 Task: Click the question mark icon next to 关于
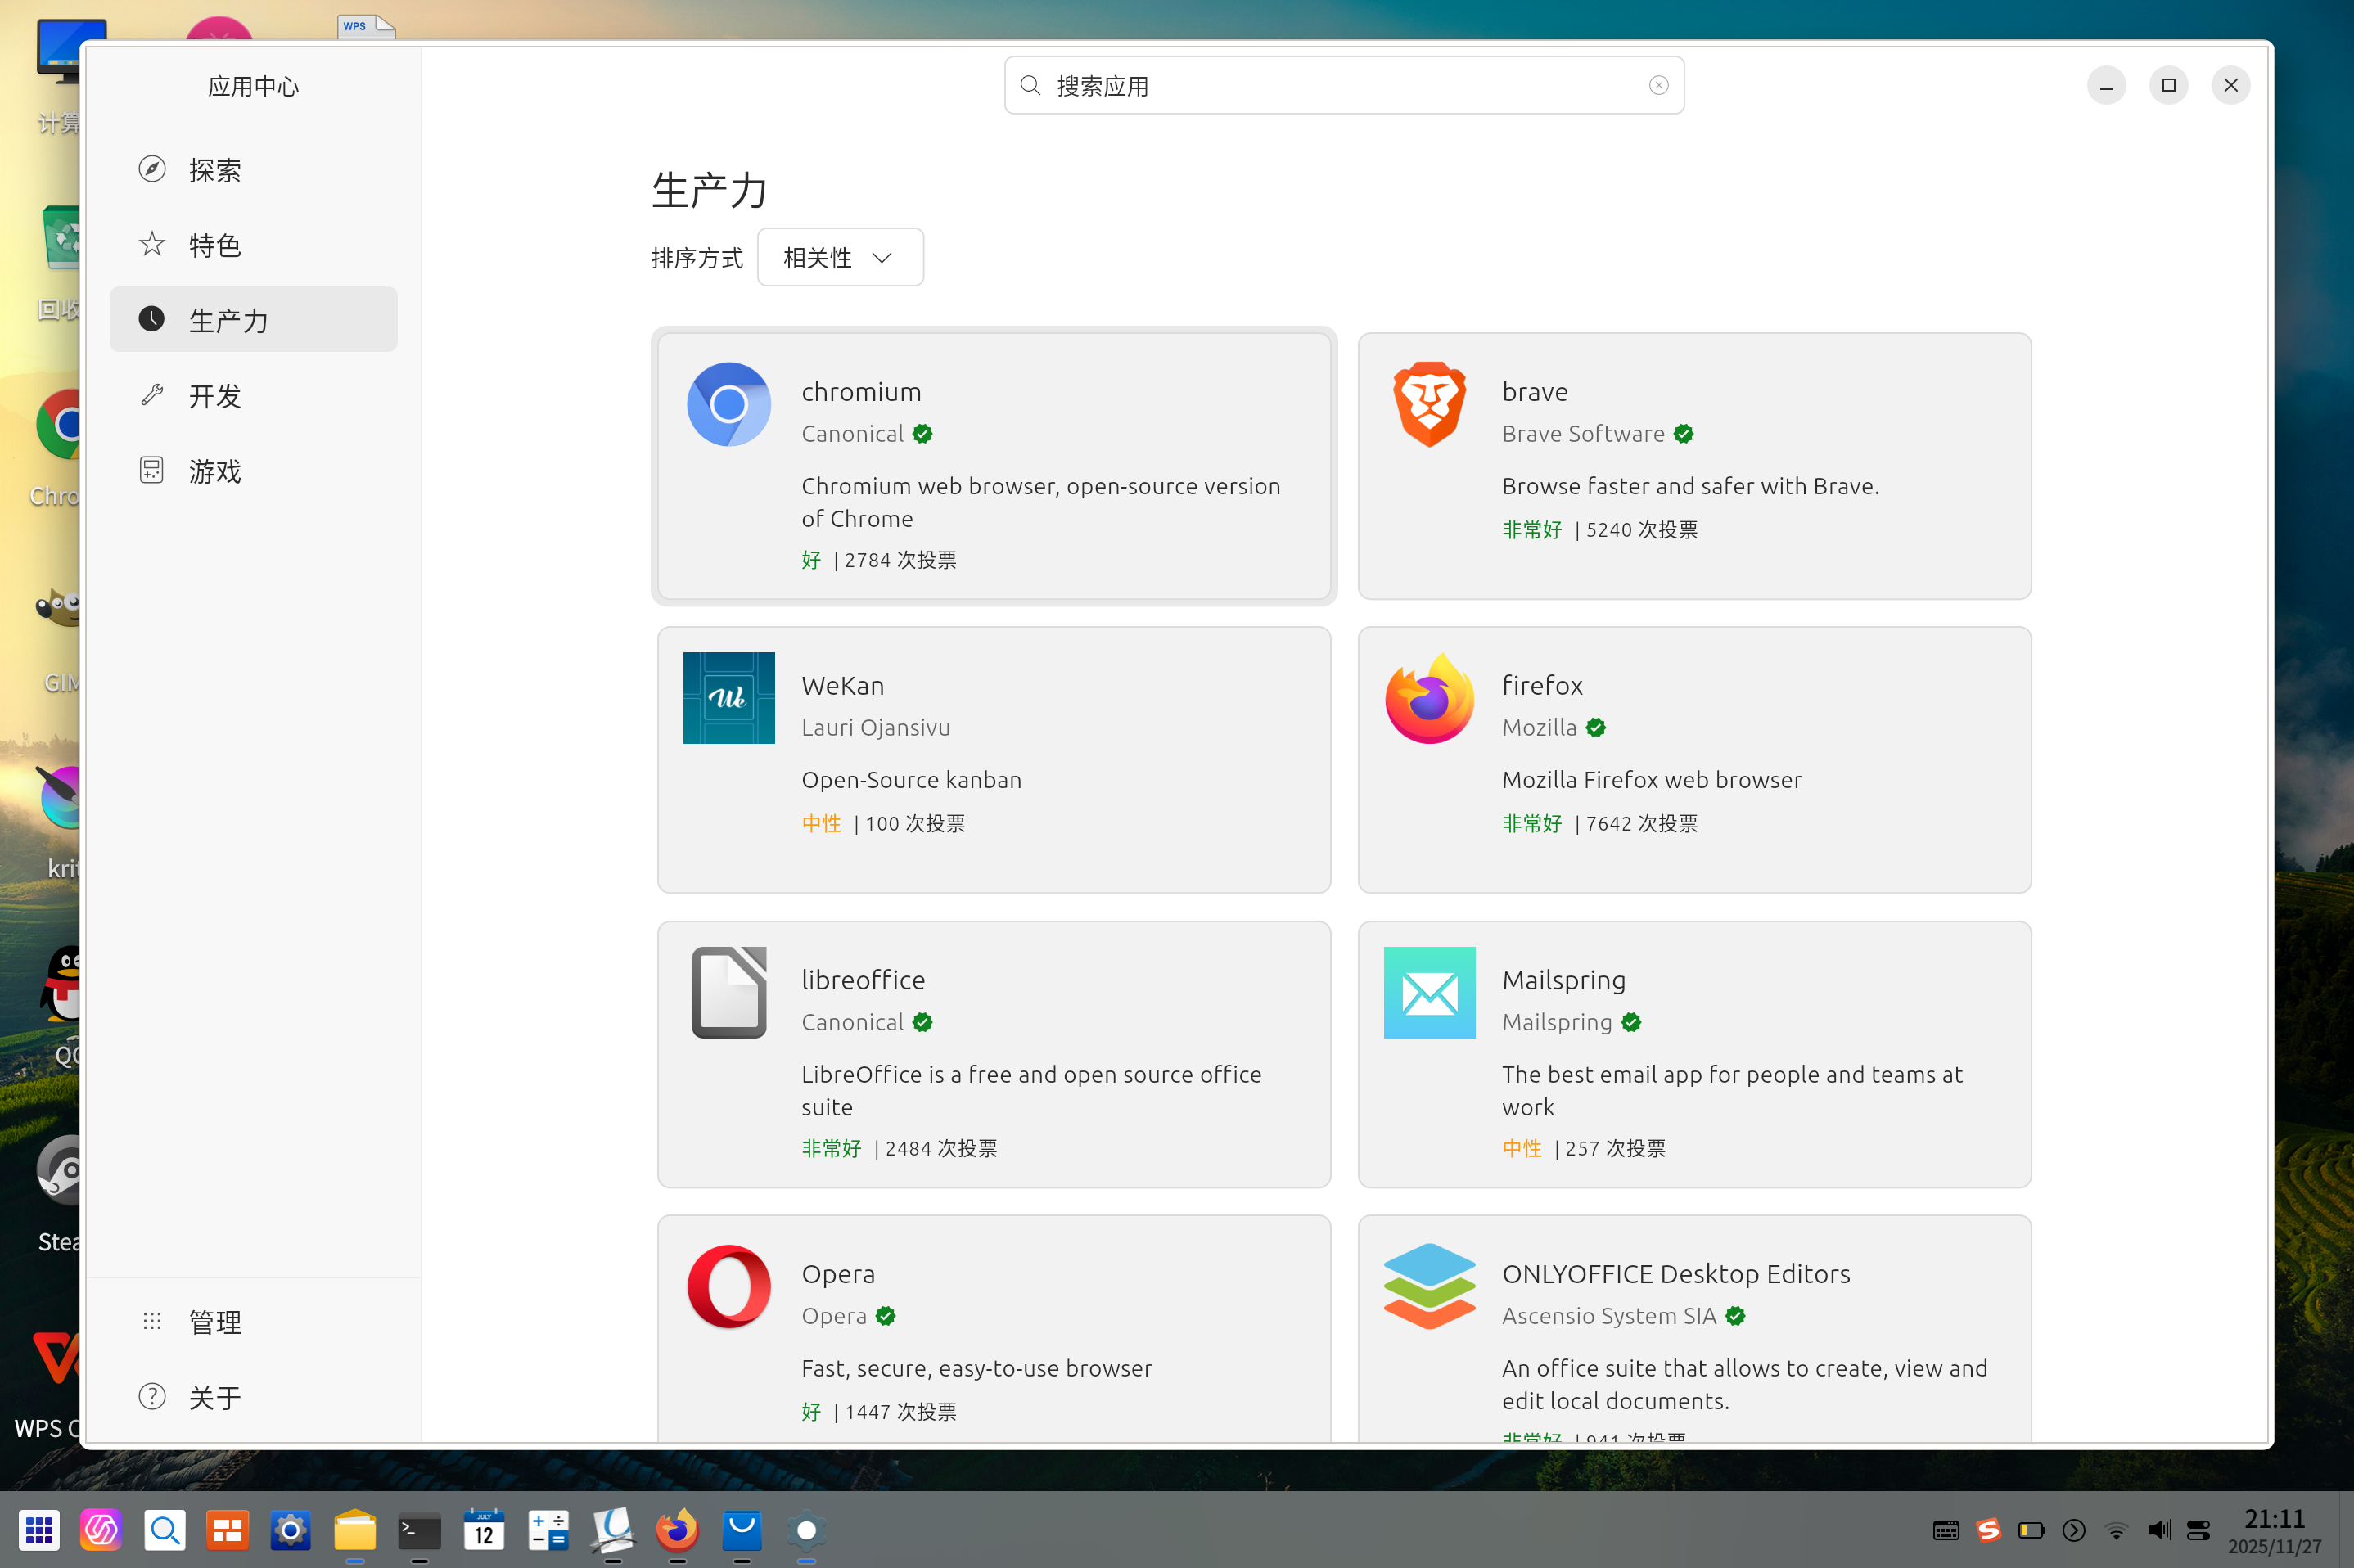(x=152, y=1396)
